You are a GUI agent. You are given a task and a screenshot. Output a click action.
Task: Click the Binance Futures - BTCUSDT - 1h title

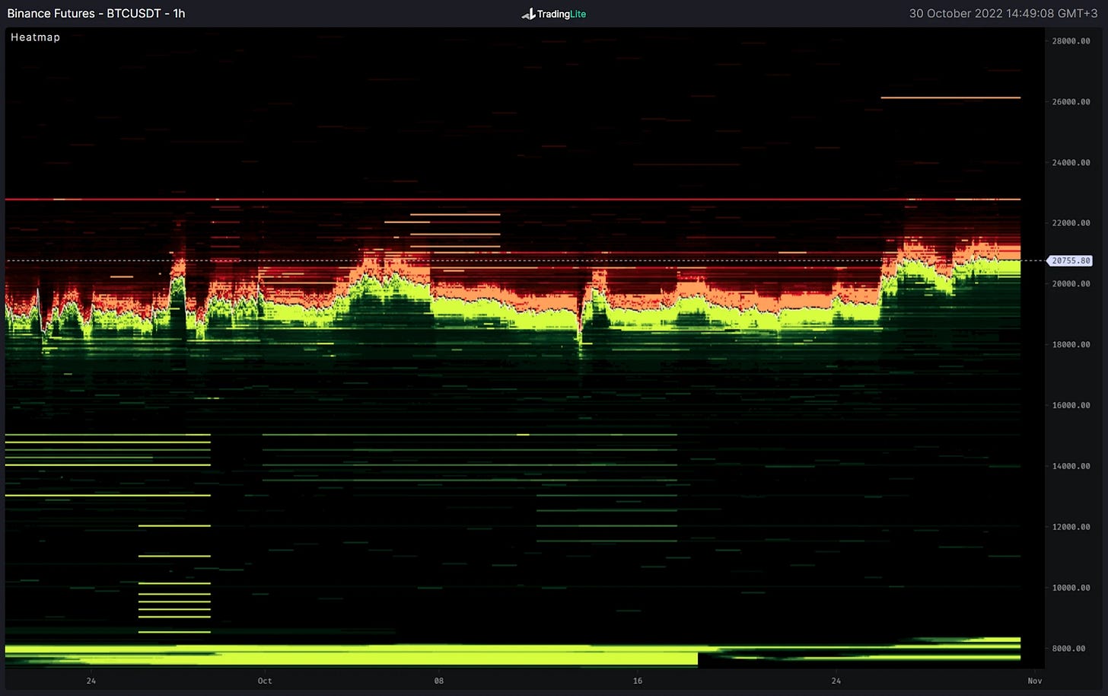click(96, 13)
